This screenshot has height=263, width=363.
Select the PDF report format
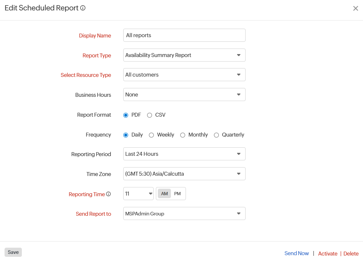(x=126, y=115)
